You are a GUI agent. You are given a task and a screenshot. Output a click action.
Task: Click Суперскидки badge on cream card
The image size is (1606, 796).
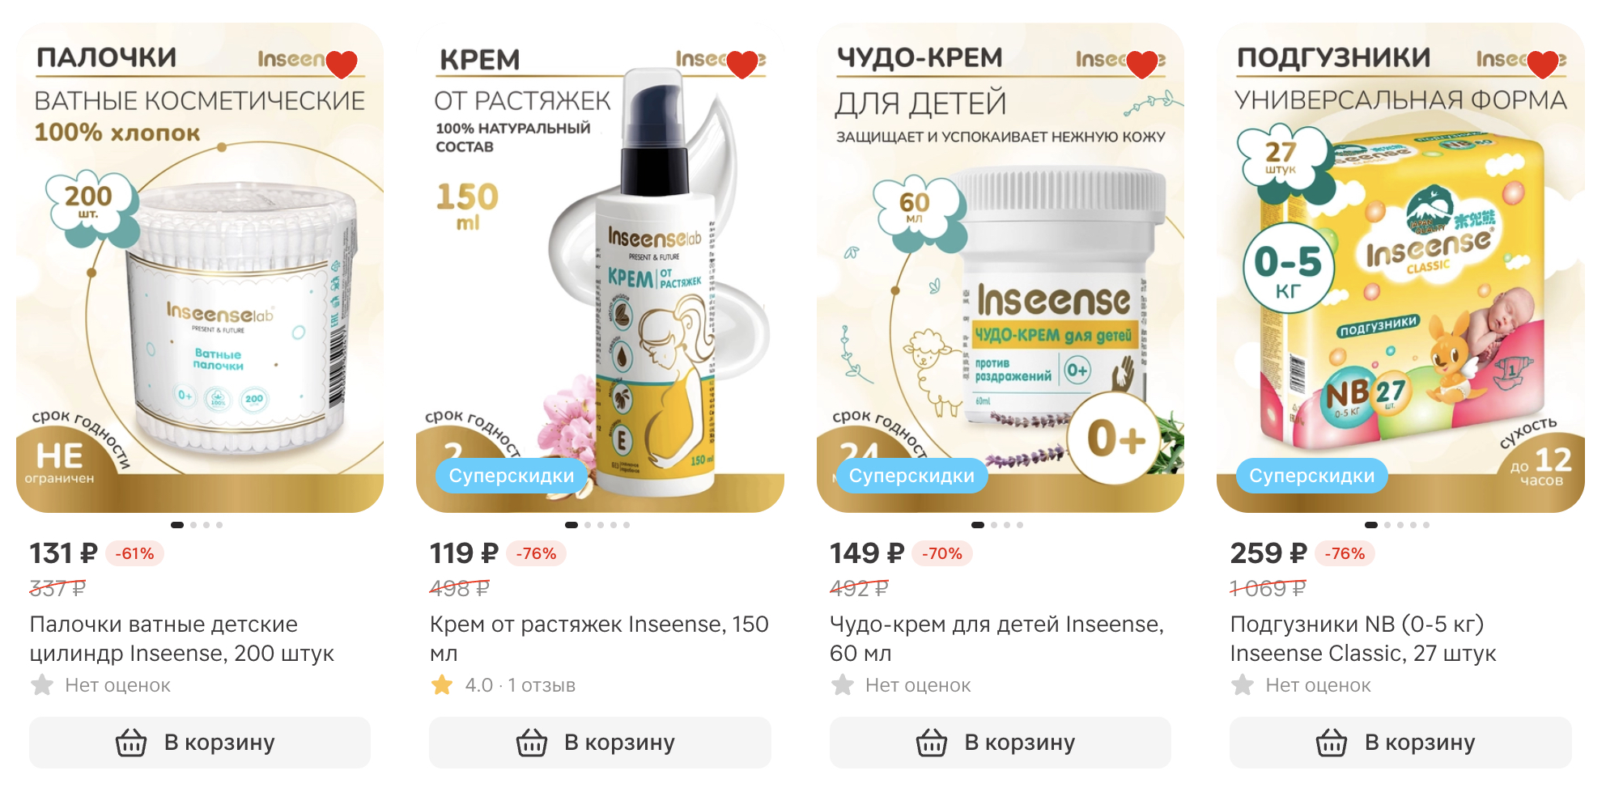click(512, 476)
